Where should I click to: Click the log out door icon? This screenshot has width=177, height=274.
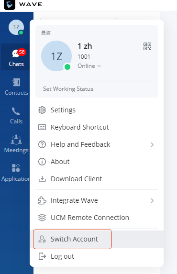tap(42, 256)
